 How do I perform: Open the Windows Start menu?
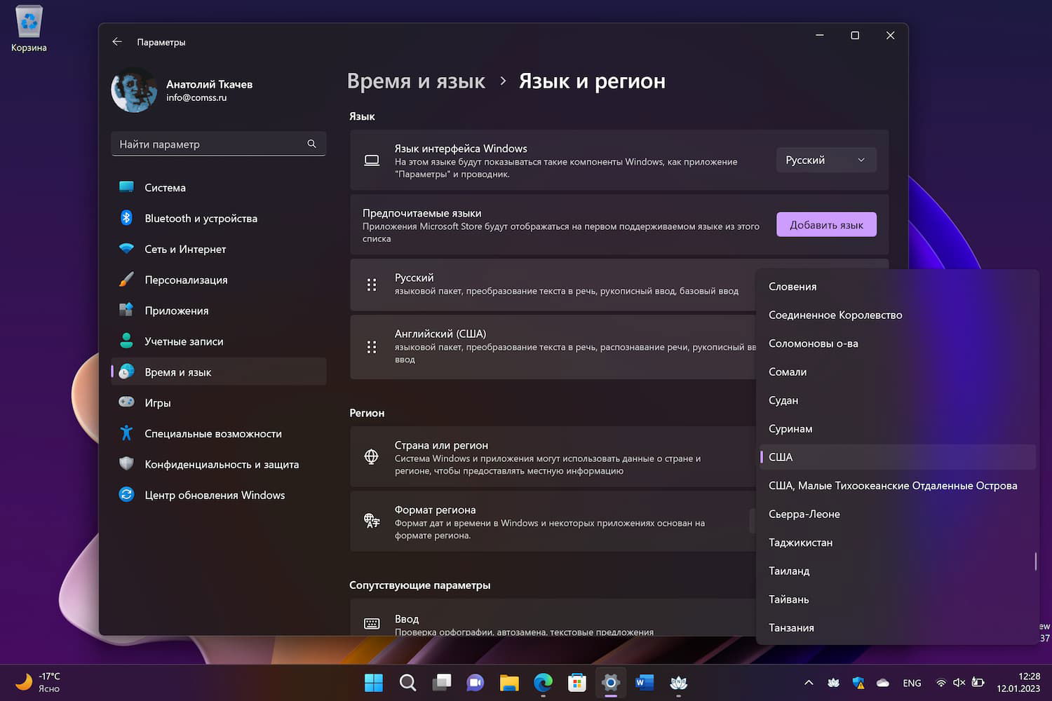point(374,682)
